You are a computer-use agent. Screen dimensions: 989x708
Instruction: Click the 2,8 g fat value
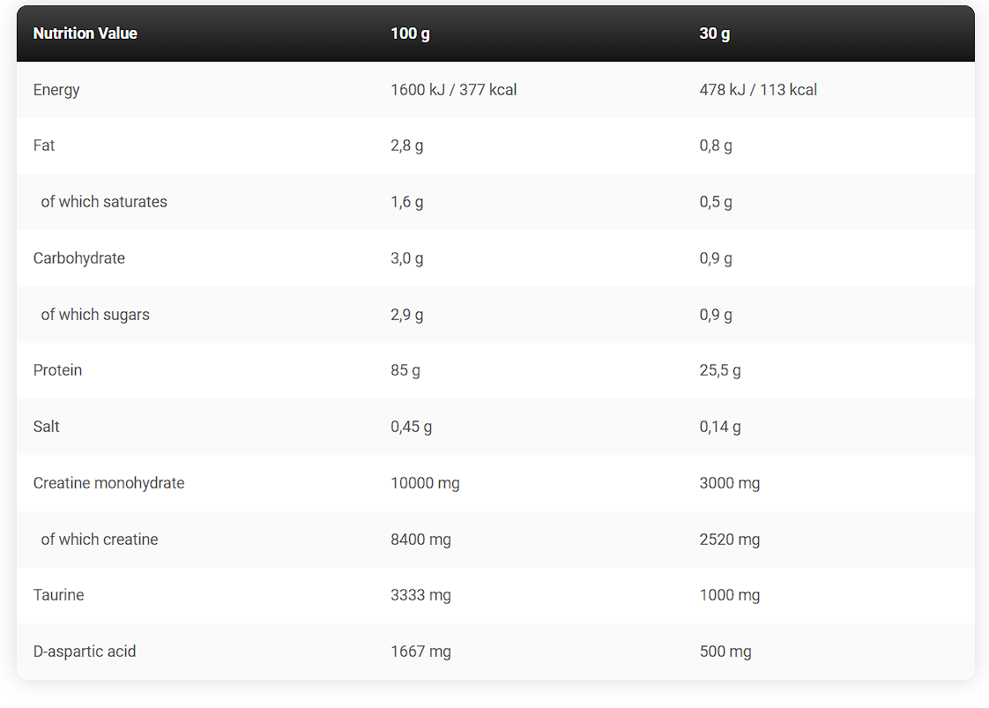click(407, 145)
